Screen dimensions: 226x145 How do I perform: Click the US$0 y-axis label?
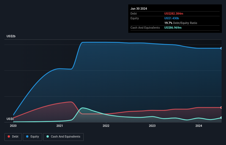(10, 119)
